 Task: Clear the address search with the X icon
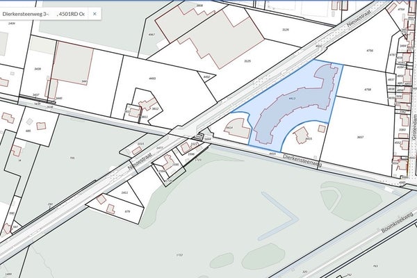coord(95,14)
